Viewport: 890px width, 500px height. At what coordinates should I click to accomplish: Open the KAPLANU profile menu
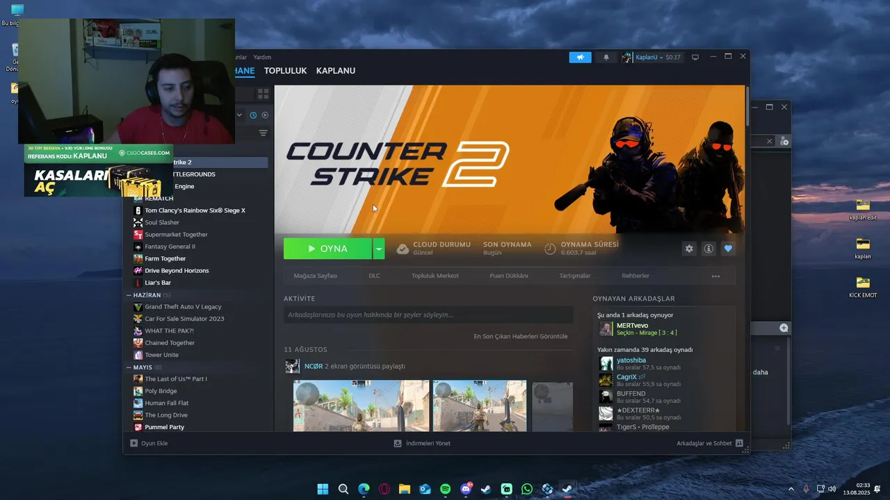pyautogui.click(x=336, y=71)
